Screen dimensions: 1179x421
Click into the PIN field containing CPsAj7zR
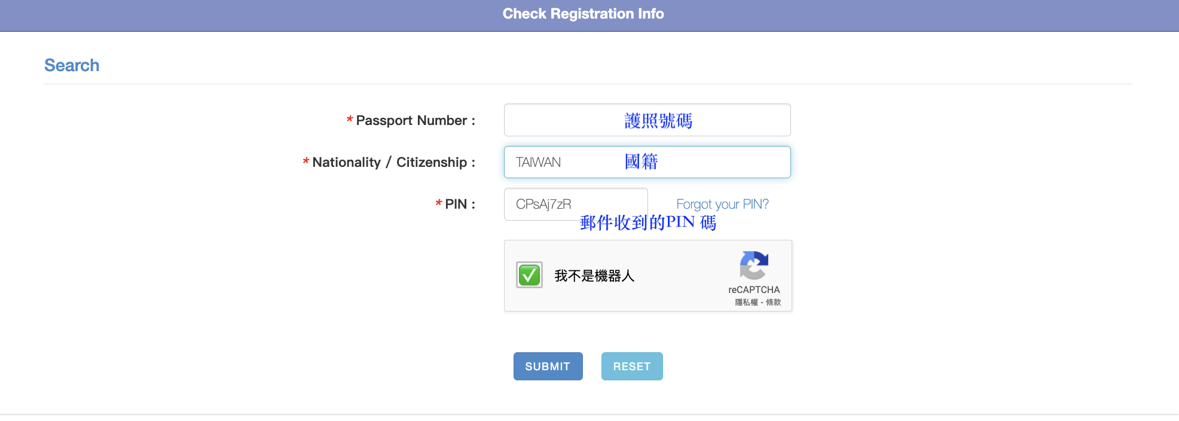[x=576, y=204]
